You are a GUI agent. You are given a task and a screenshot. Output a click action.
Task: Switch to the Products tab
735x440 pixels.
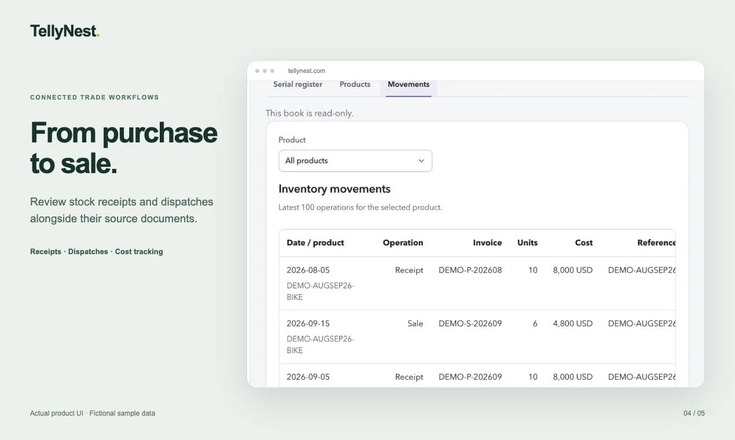pos(355,85)
